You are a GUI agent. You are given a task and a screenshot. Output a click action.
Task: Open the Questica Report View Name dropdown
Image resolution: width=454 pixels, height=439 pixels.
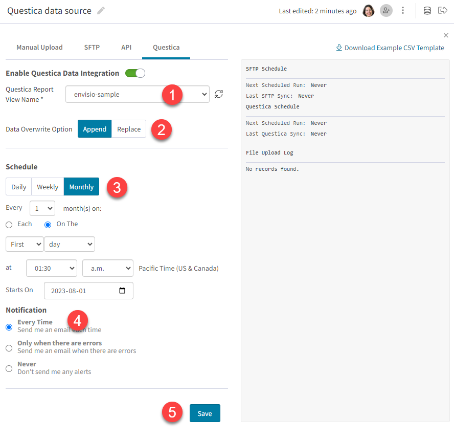pos(137,94)
